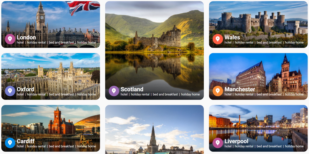
Task: Open the London destination title
Action: (x=26, y=37)
